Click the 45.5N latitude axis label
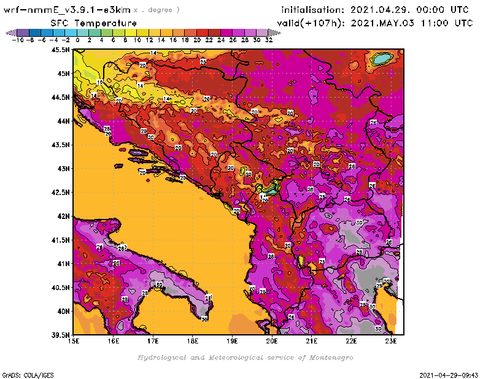This screenshot has width=491, height=379. 60,50
